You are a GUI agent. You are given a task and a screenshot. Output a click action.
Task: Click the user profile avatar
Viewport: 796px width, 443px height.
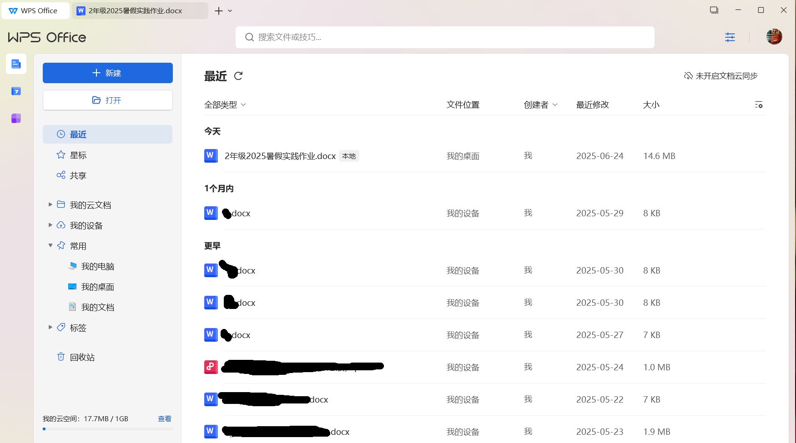774,37
